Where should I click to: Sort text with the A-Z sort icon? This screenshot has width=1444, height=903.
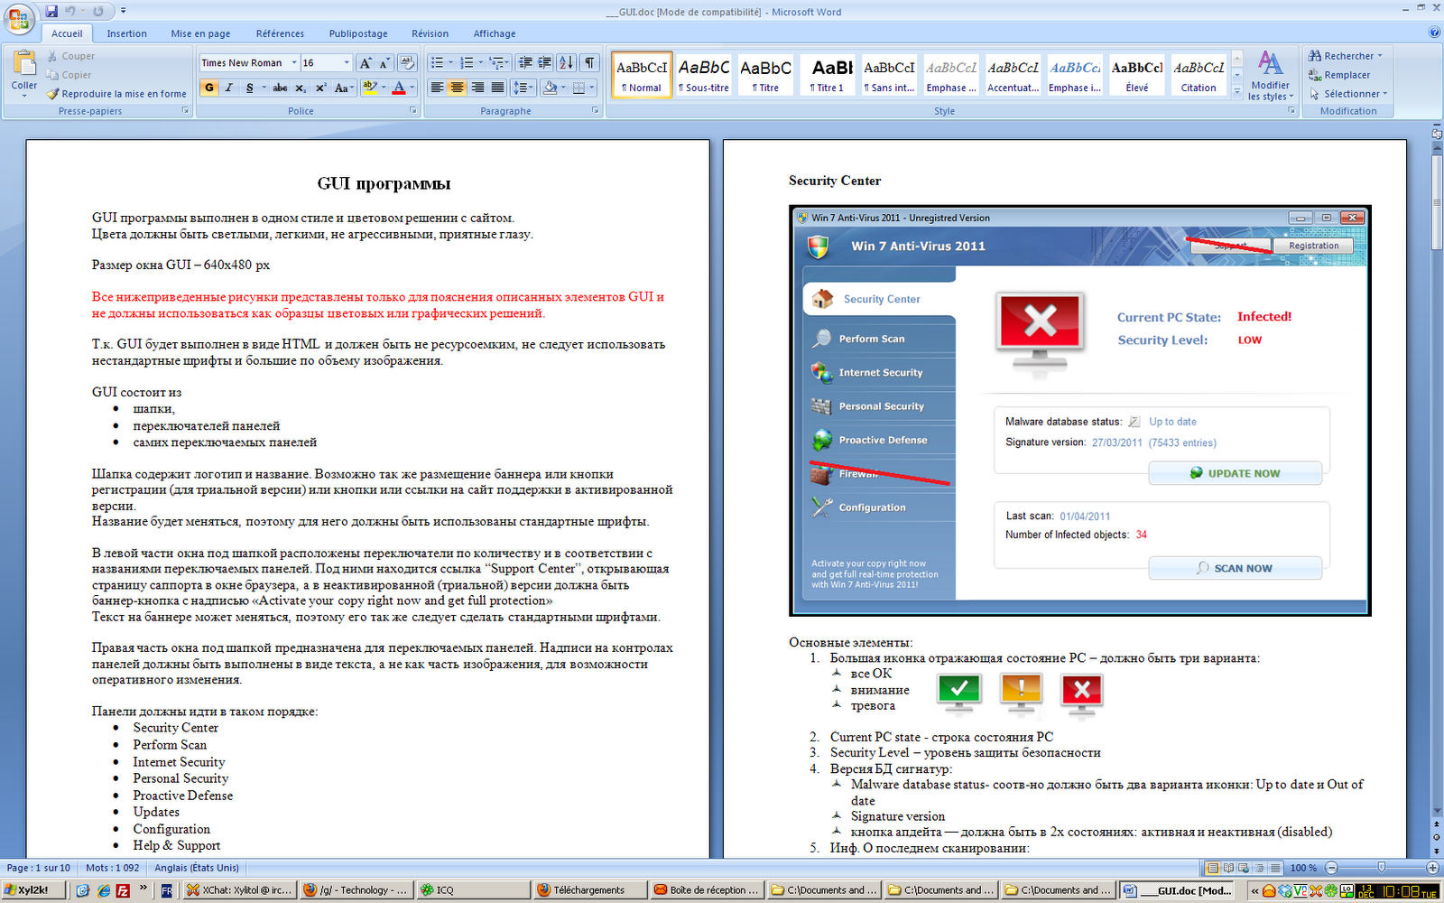[x=566, y=62]
